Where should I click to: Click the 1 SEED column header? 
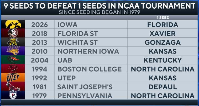click(163, 18)
